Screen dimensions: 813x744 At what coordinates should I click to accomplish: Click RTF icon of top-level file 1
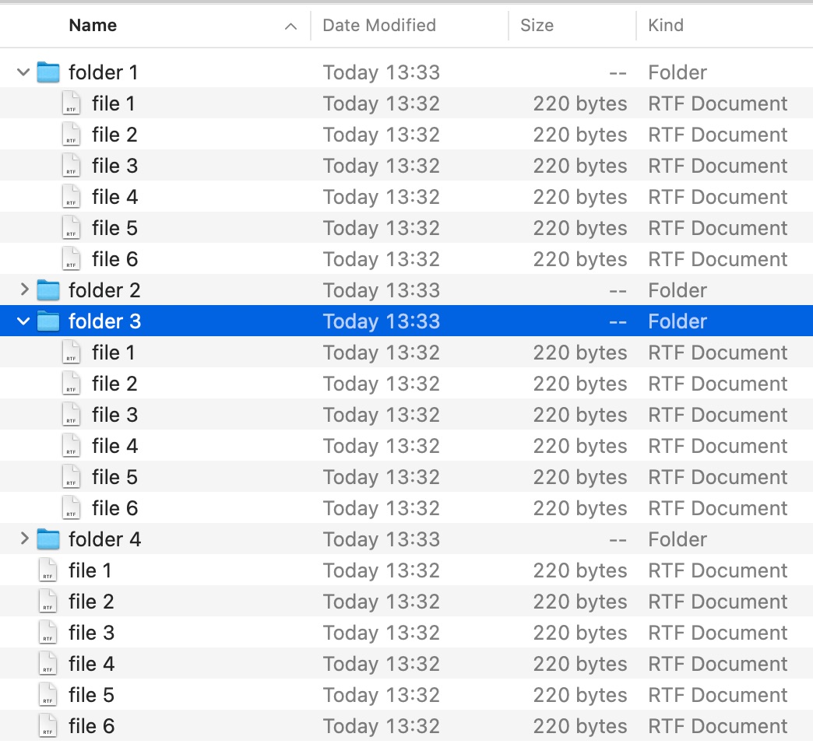click(48, 570)
